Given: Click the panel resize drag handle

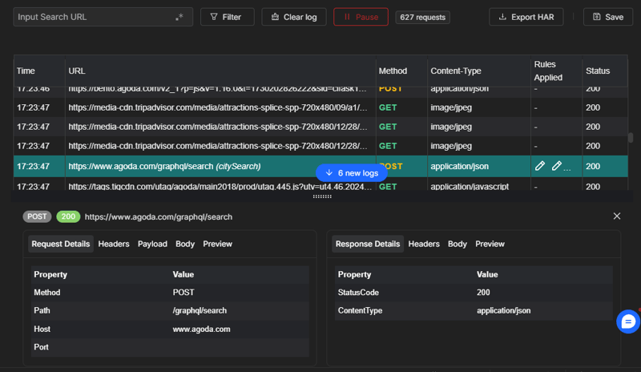Looking at the screenshot, I should [x=321, y=196].
